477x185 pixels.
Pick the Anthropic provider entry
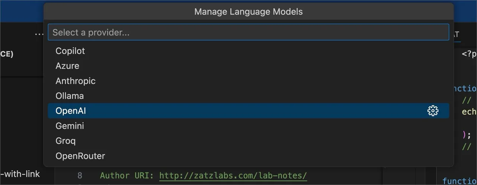coord(248,81)
